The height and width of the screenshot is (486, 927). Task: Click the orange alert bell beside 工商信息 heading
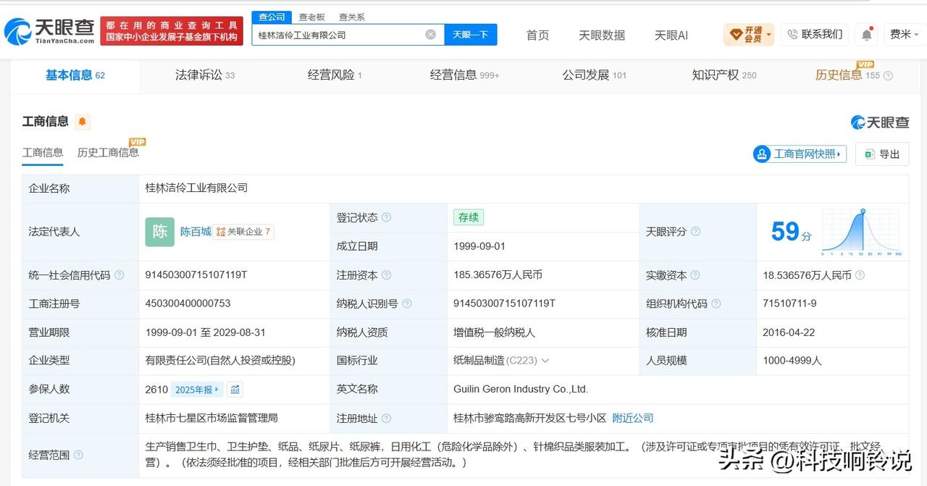(x=83, y=121)
